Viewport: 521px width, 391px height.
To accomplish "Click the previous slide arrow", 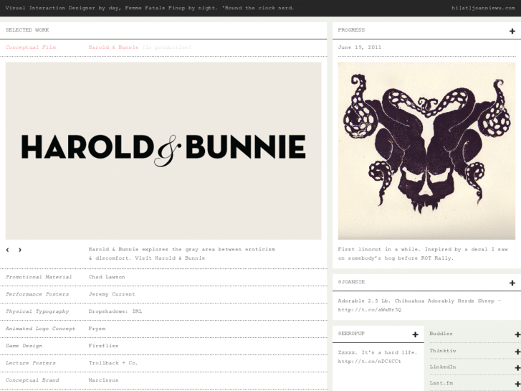I will [x=8, y=250].
